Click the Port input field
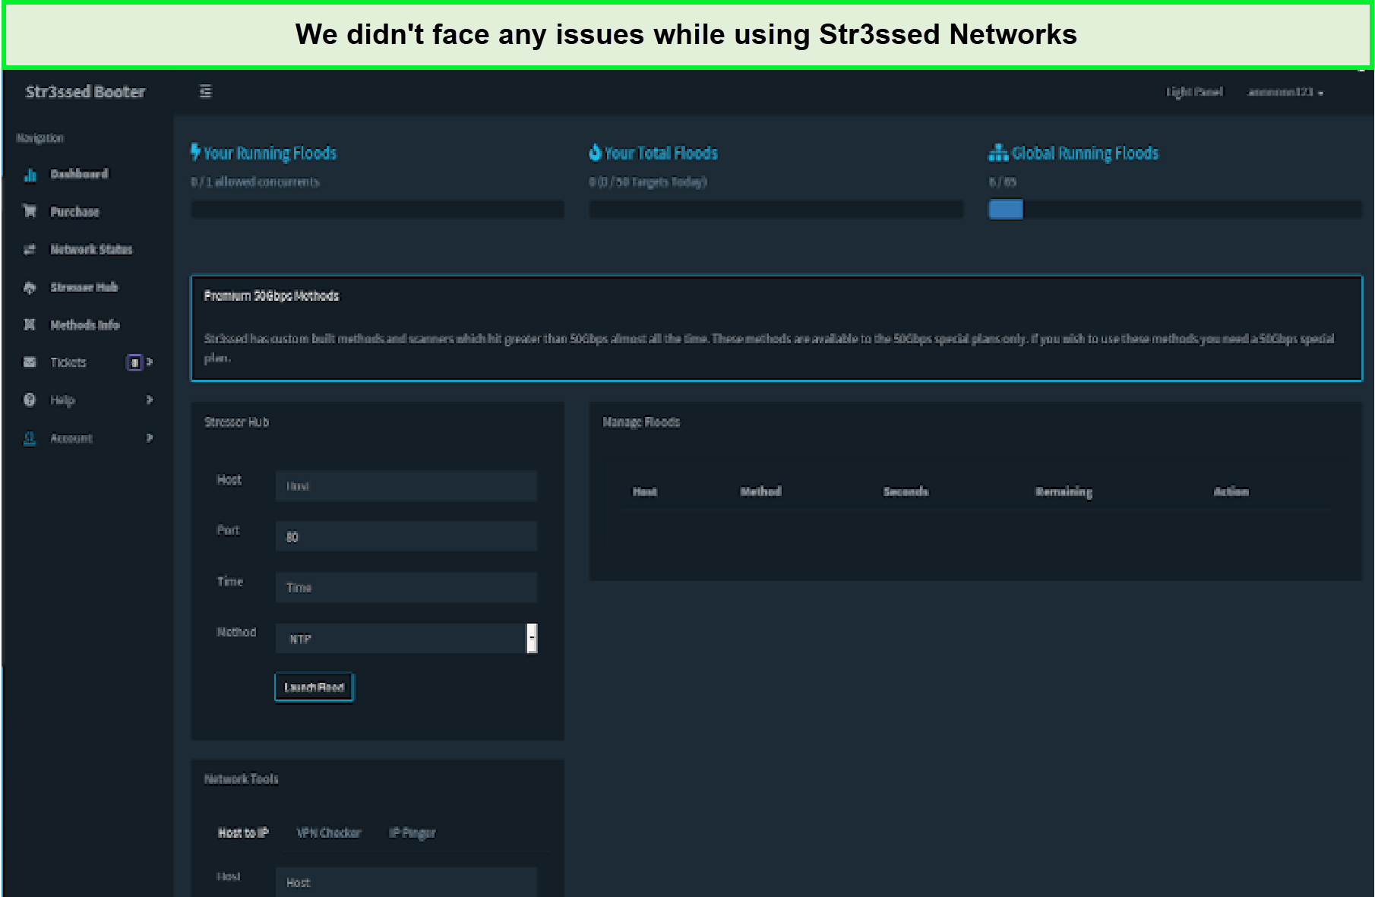Image resolution: width=1375 pixels, height=897 pixels. point(406,537)
